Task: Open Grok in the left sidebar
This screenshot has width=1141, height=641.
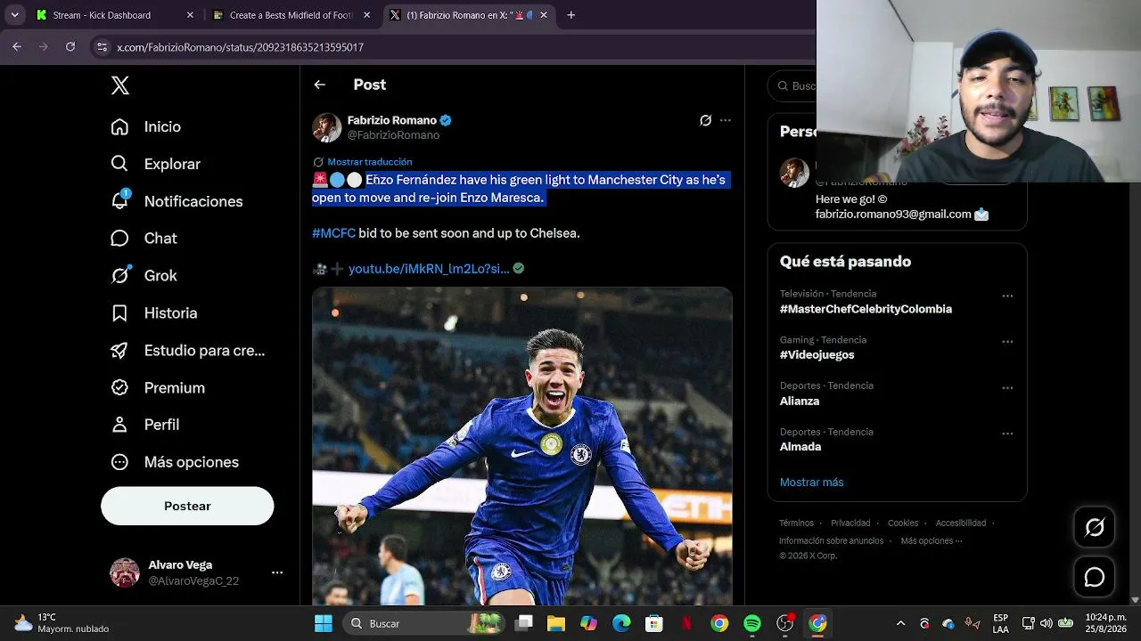Action: [x=144, y=276]
